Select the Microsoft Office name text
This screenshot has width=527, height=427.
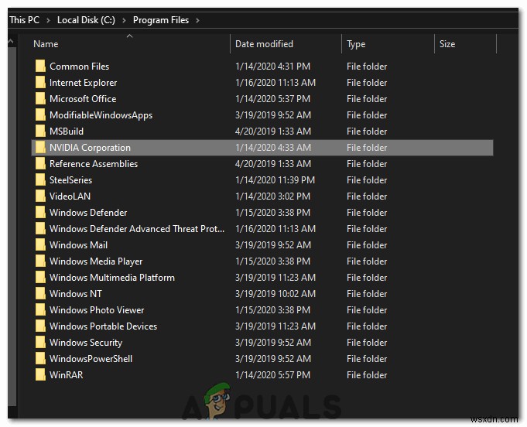pyautogui.click(x=83, y=99)
